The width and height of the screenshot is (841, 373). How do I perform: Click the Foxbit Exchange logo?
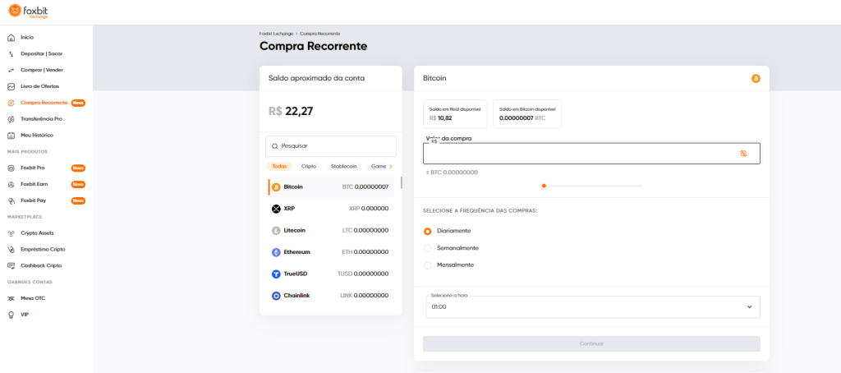[x=29, y=11]
